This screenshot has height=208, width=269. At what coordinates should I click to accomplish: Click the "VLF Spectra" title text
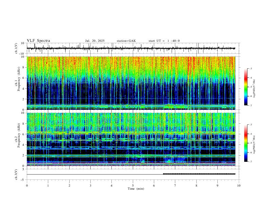point(38,41)
